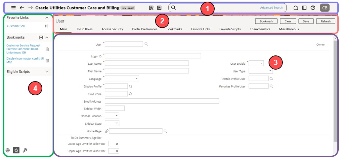Focus the First Name input field

(x=147, y=71)
